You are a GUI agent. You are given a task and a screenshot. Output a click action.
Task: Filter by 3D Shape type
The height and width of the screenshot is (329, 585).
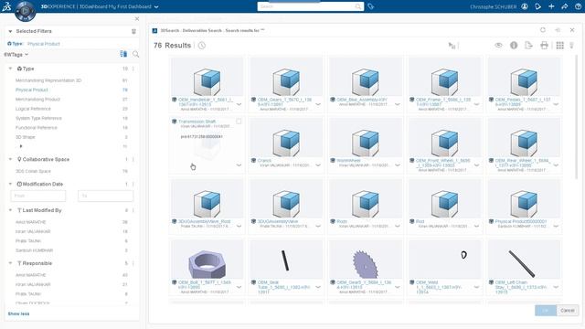26,137
